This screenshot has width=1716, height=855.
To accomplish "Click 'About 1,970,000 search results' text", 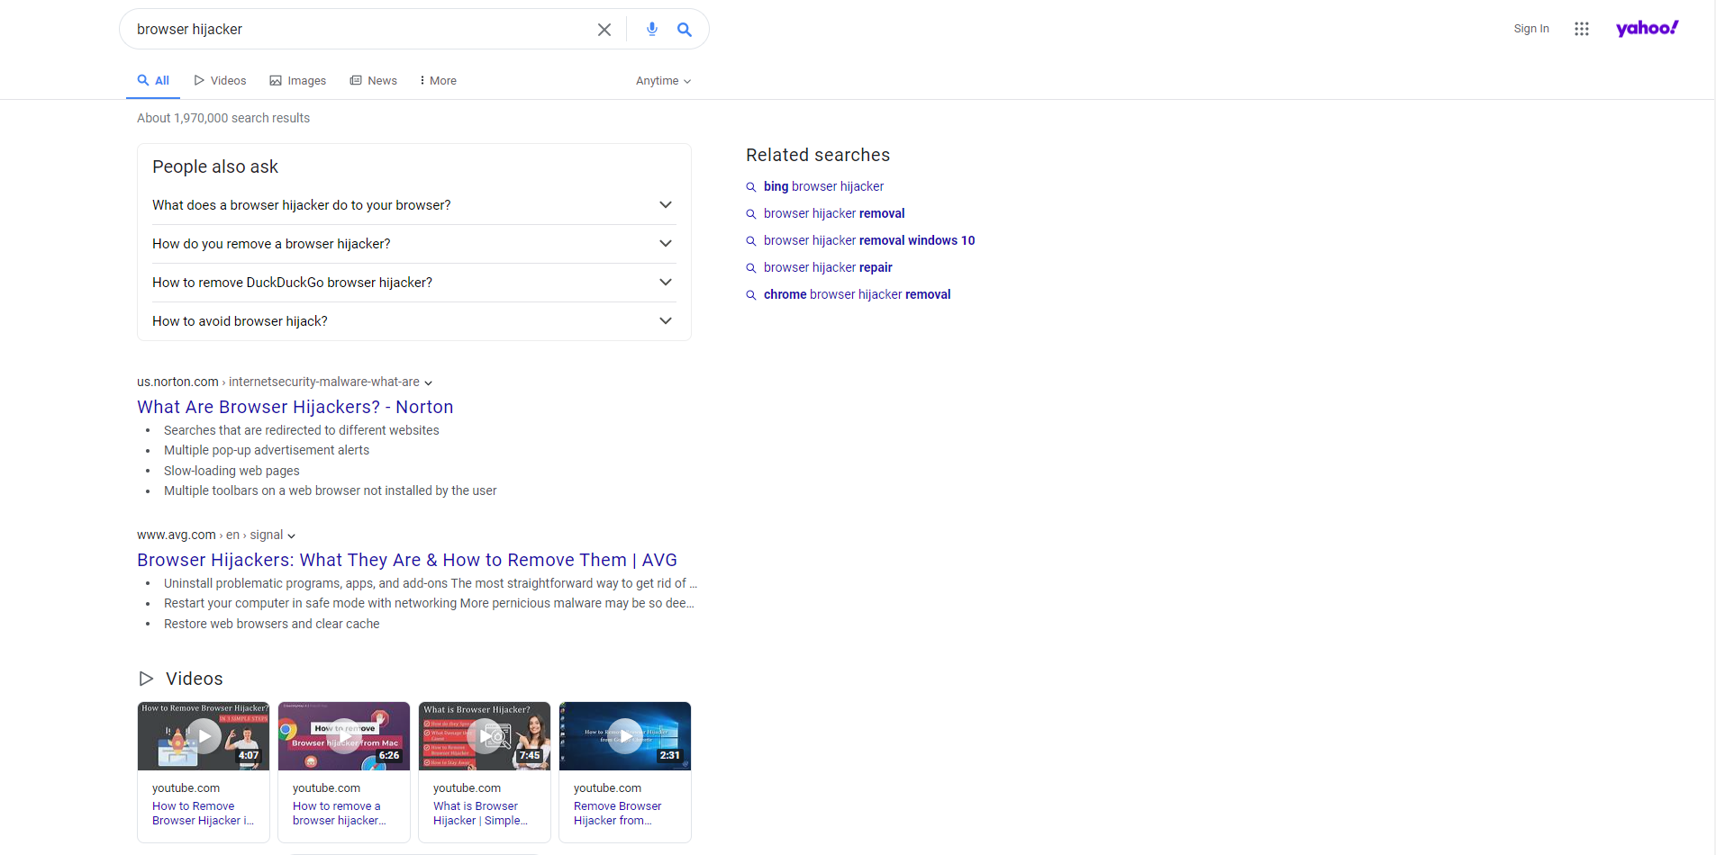I will [223, 118].
